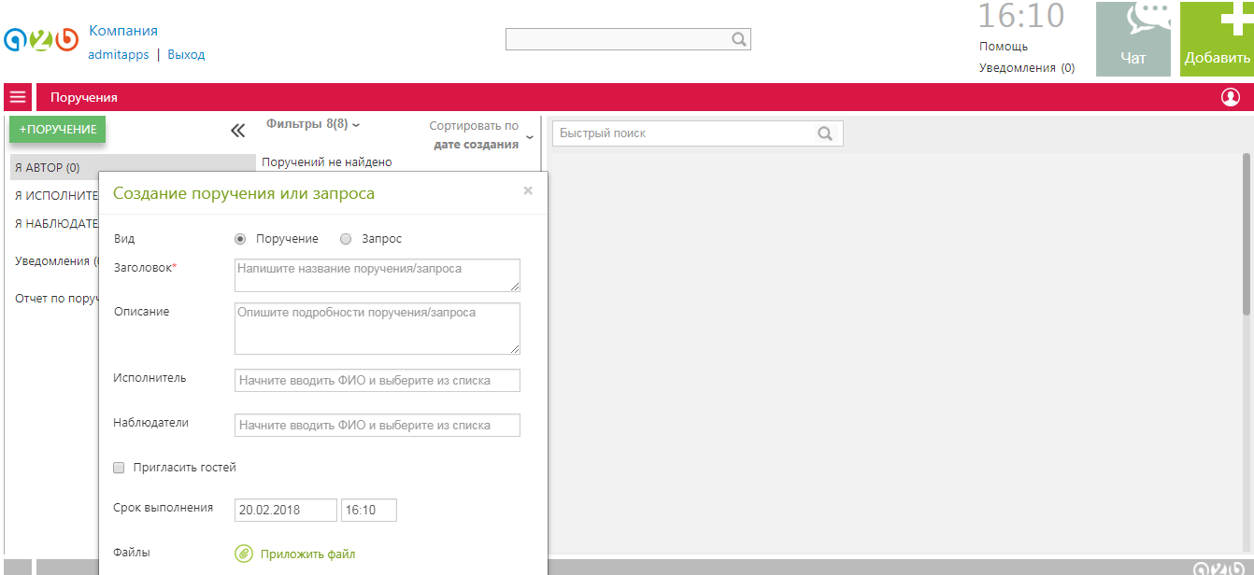This screenshot has height=575, width=1254.
Task: Click the right panel vertical scrollbar
Action: (x=1247, y=233)
